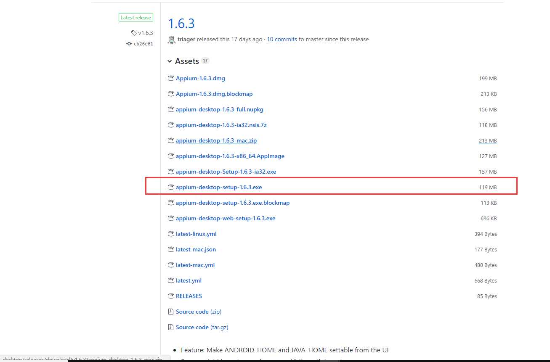The image size is (550, 362).
Task: Download latest-linux.yml
Action: pos(196,234)
